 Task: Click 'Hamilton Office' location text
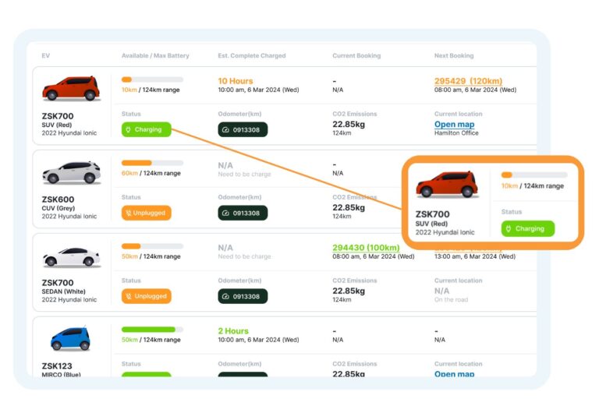pos(456,133)
